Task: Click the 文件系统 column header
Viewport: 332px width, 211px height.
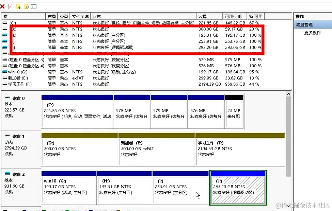Action: [80, 16]
